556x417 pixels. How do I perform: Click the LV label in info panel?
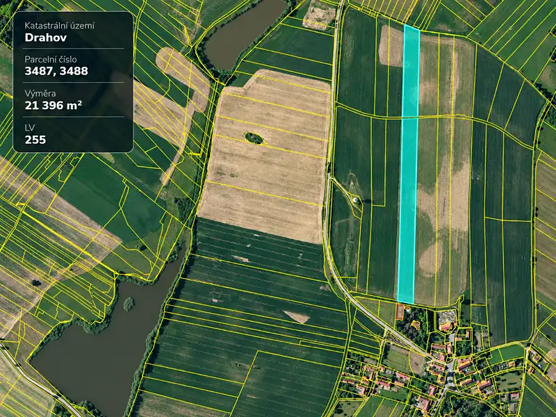click(30, 128)
